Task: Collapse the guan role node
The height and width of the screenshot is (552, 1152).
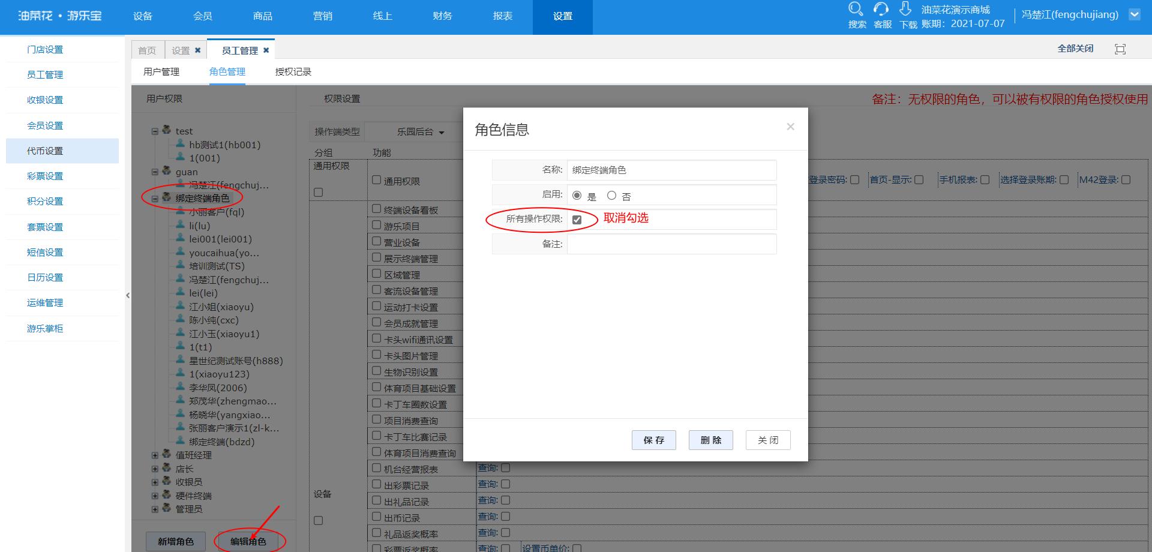Action: point(155,172)
